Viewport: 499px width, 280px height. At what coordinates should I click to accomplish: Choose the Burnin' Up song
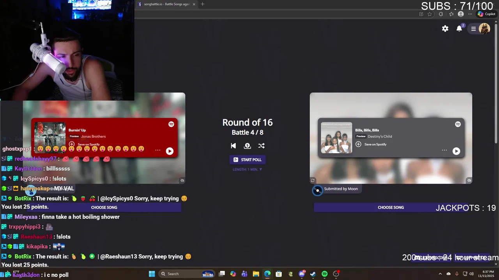click(x=104, y=207)
